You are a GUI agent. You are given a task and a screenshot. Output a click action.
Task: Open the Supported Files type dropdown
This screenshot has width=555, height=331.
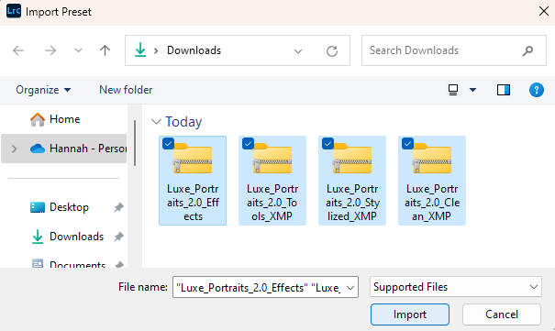point(456,287)
